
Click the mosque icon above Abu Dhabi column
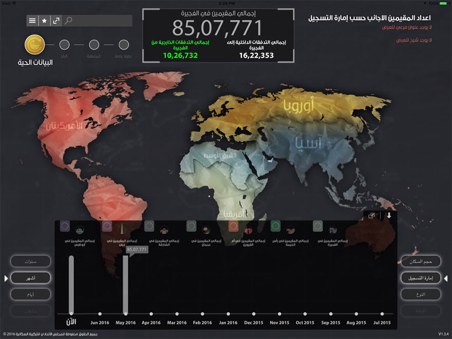tap(79, 230)
